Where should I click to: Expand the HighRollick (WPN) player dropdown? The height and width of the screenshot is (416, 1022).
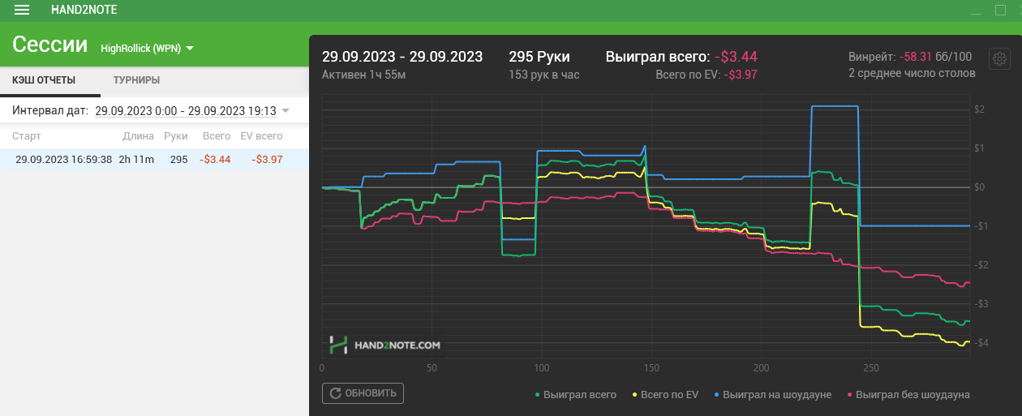tap(147, 49)
